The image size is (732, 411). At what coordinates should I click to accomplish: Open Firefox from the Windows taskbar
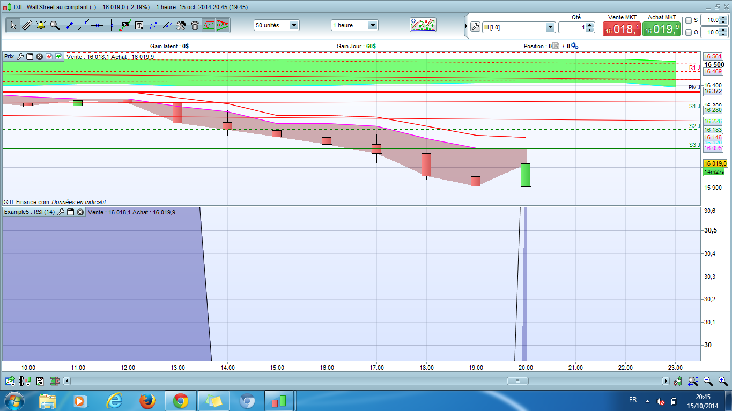click(147, 401)
